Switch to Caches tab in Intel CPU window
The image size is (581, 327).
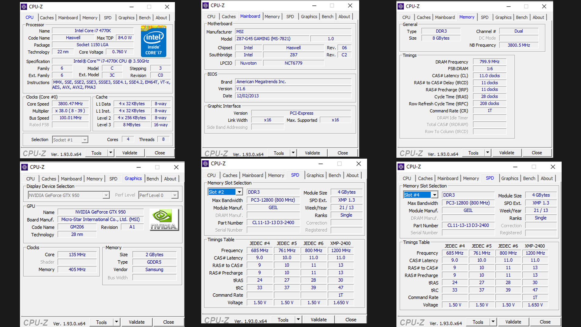[x=47, y=18]
